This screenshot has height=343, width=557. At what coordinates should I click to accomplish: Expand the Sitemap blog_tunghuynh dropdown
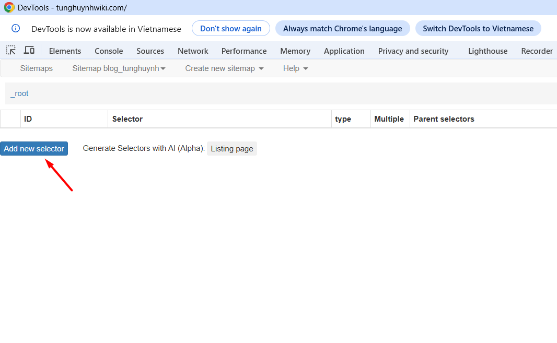(119, 68)
